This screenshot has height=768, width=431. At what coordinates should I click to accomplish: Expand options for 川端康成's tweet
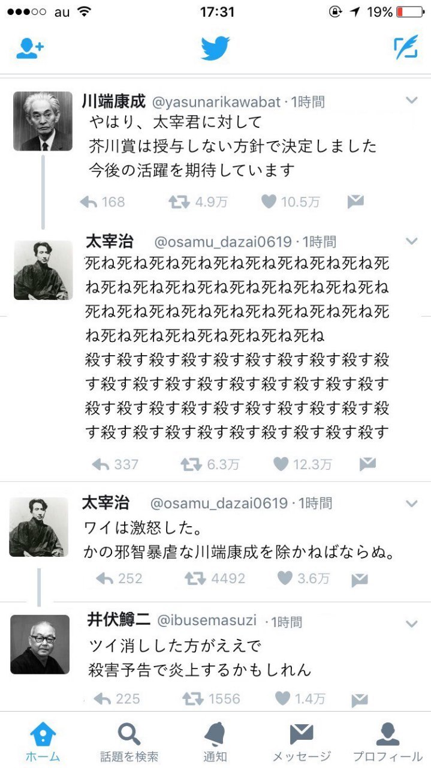411,100
